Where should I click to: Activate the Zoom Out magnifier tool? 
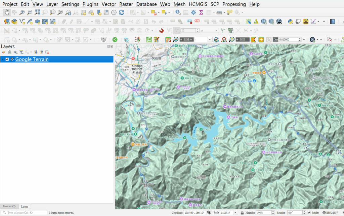pos(30,12)
